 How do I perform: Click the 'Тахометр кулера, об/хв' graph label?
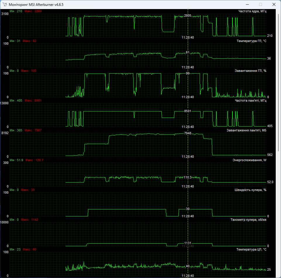pos(248,220)
